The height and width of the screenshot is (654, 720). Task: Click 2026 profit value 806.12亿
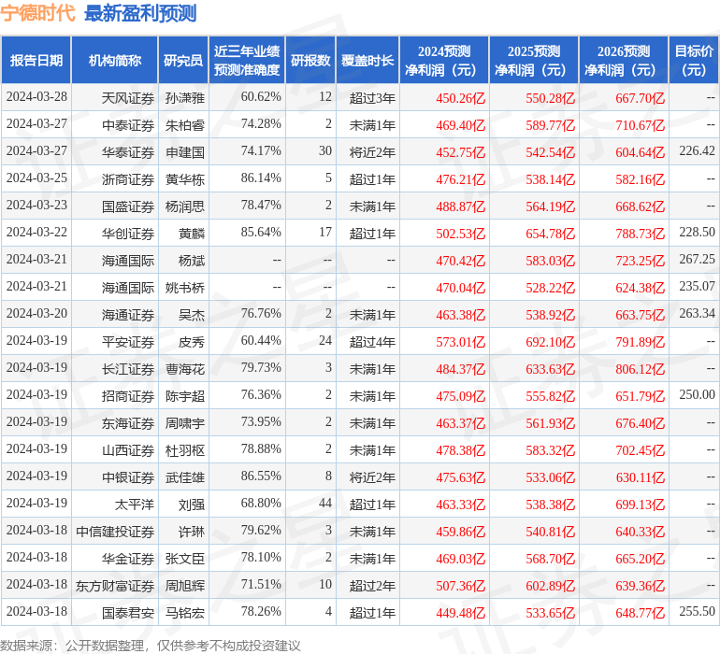[641, 369]
